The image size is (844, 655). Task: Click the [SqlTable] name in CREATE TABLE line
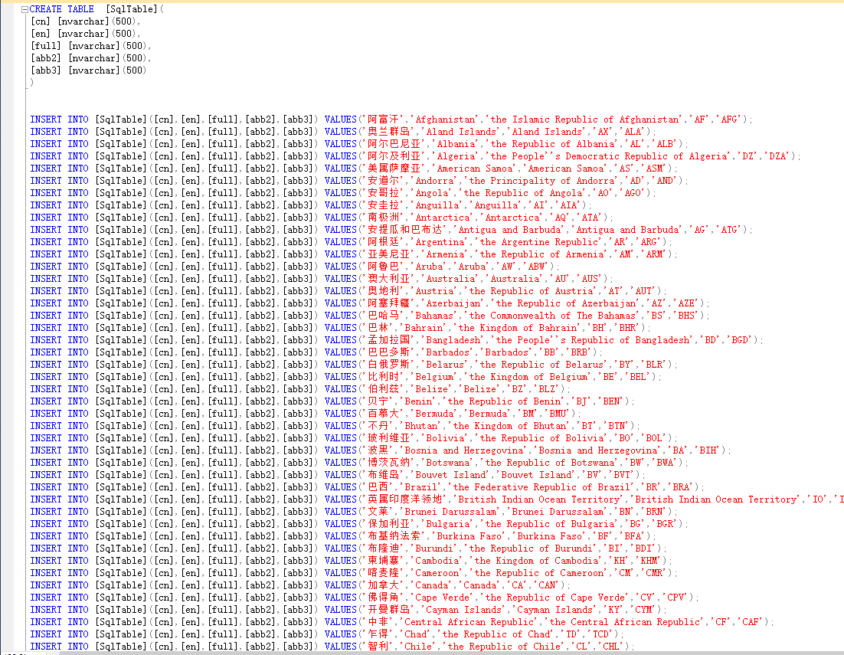(x=132, y=9)
